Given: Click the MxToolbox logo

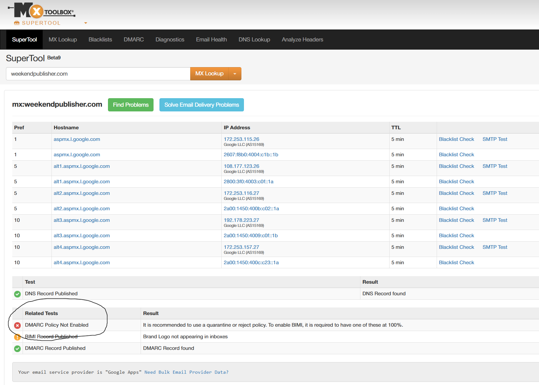Looking at the screenshot, I should [41, 10].
